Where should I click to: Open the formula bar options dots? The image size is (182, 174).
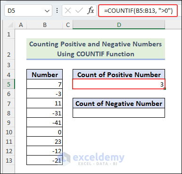pyautogui.click(x=57, y=11)
